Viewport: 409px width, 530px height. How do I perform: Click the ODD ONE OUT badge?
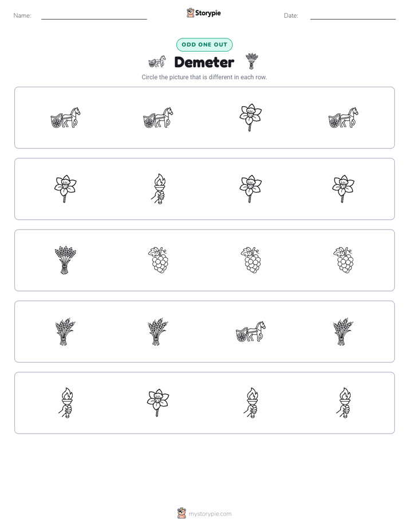pos(204,45)
